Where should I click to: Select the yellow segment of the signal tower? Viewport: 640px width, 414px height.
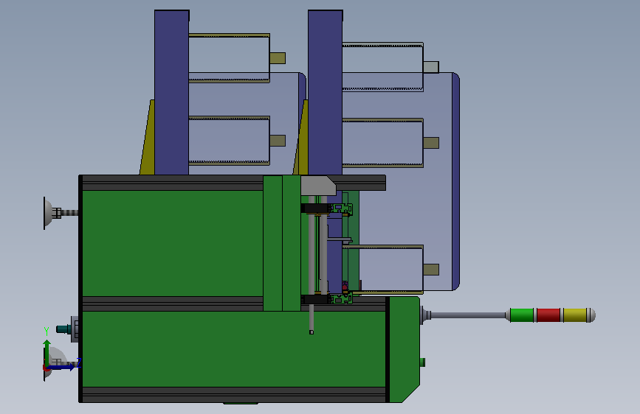pos(575,315)
